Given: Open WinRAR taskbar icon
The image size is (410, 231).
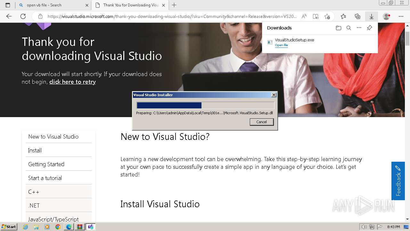Looking at the screenshot, I should [80, 227].
